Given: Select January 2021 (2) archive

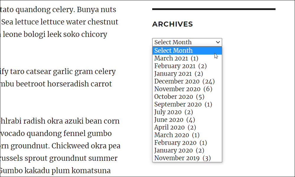Looking at the screenshot, I should coord(187,74).
